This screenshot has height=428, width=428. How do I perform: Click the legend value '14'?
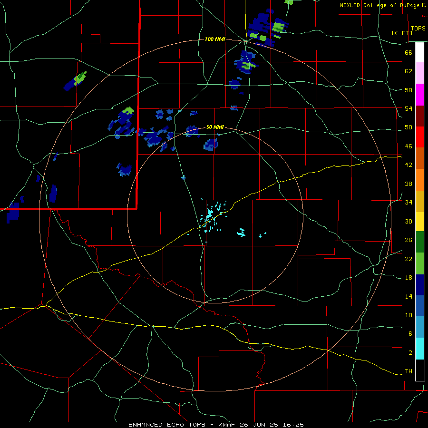point(409,296)
